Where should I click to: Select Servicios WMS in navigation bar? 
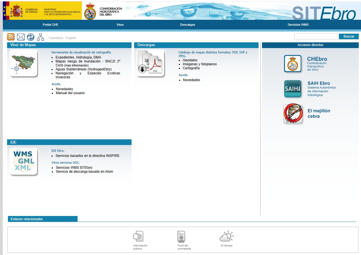298,25
